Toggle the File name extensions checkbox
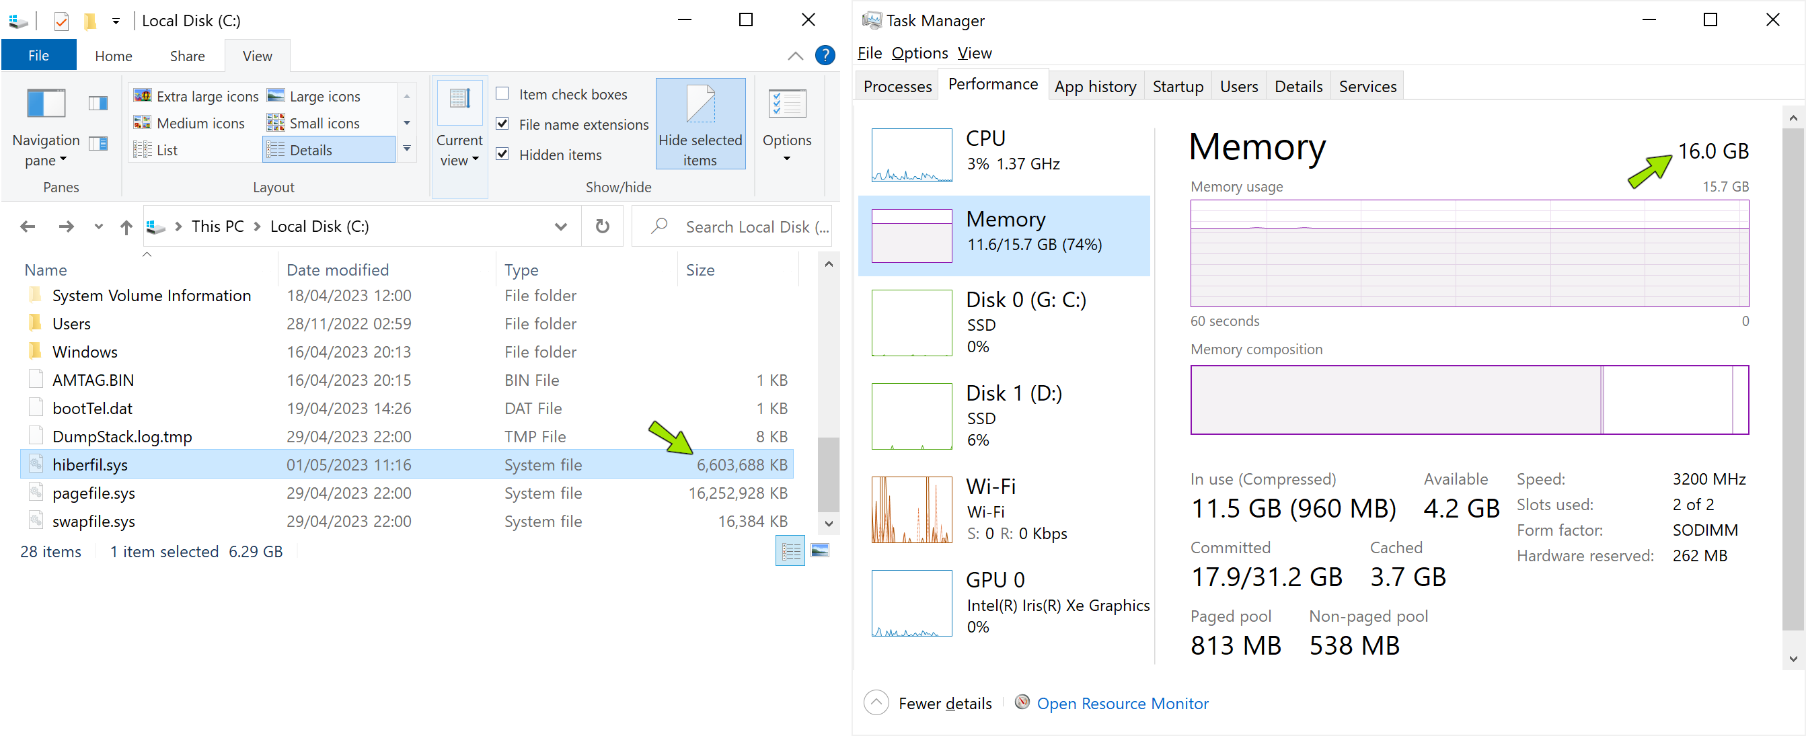Viewport: 1806px width, 736px height. (503, 124)
